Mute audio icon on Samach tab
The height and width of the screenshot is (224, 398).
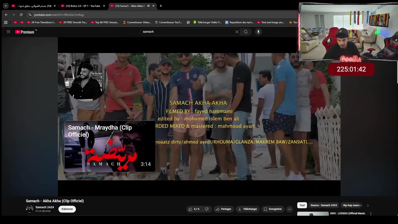tap(148, 6)
